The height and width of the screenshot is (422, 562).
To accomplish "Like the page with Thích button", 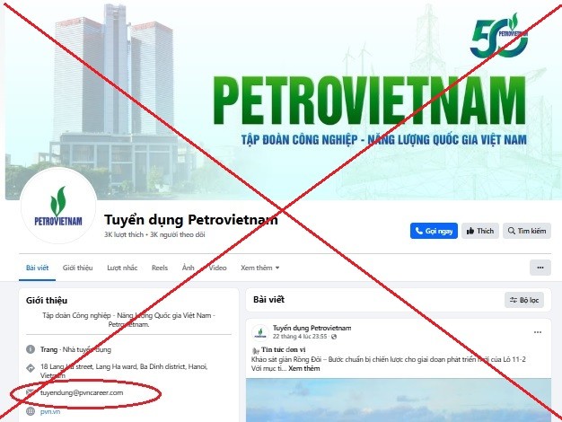I will (x=480, y=231).
